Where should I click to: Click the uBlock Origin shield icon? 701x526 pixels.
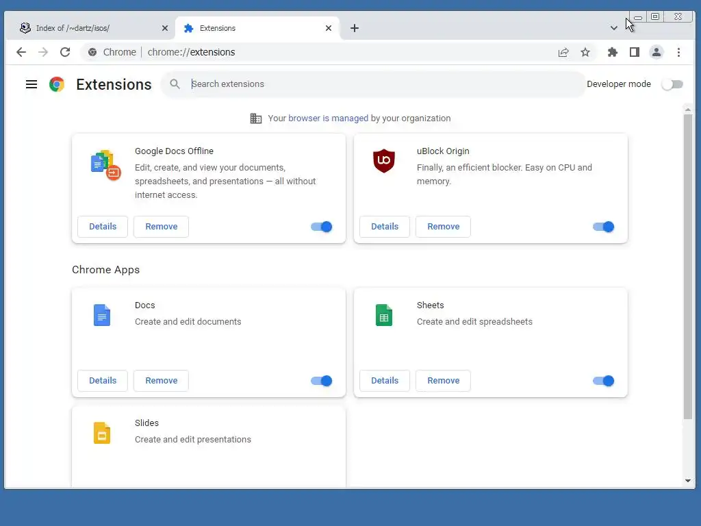point(384,161)
